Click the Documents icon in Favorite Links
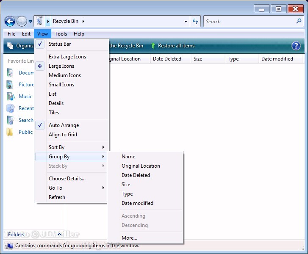 point(10,73)
